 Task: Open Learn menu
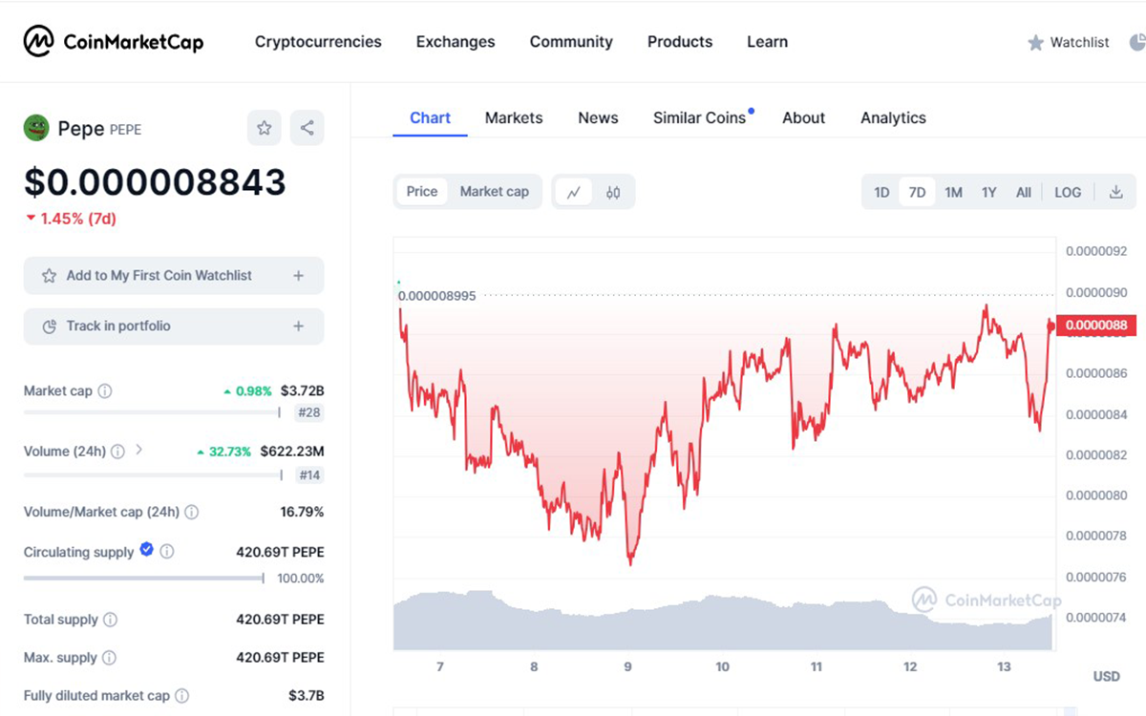pyautogui.click(x=767, y=42)
